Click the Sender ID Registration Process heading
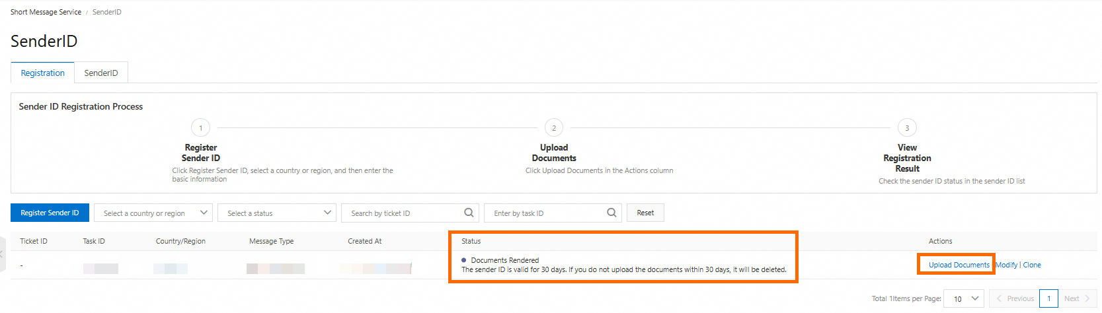The height and width of the screenshot is (313, 1102). click(81, 106)
